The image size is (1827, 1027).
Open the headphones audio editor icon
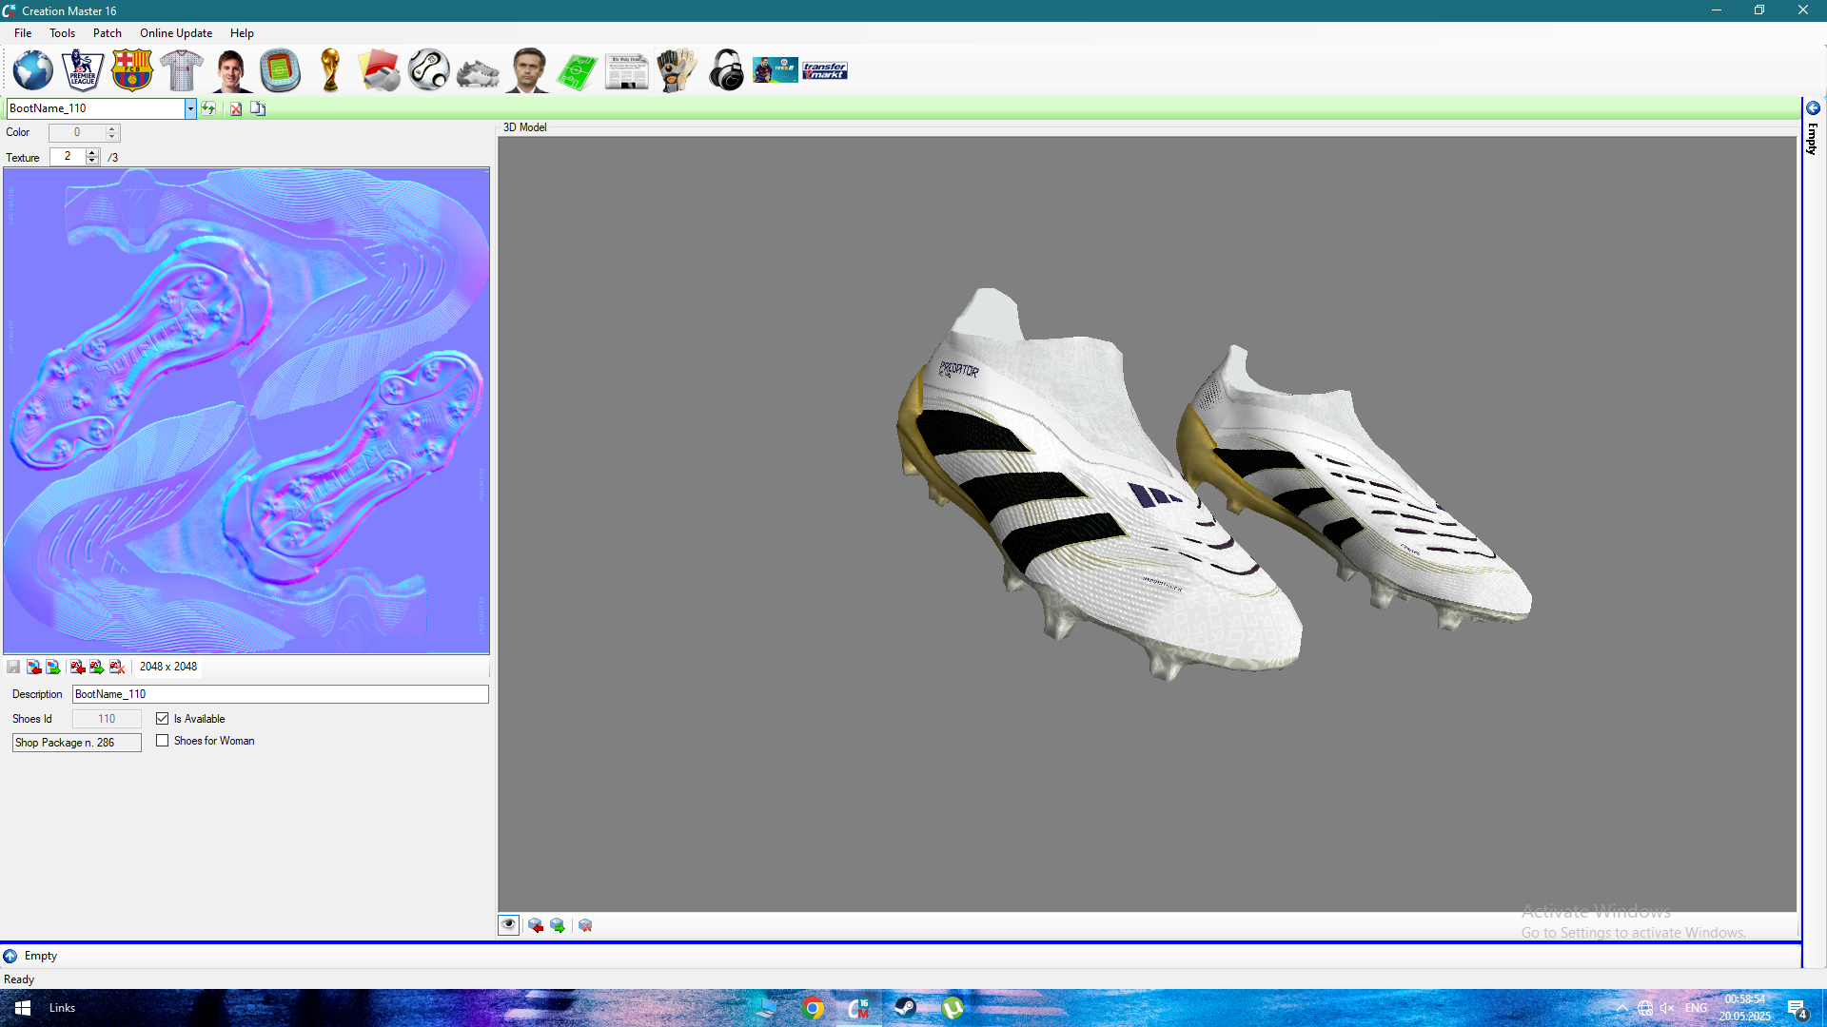coord(726,71)
